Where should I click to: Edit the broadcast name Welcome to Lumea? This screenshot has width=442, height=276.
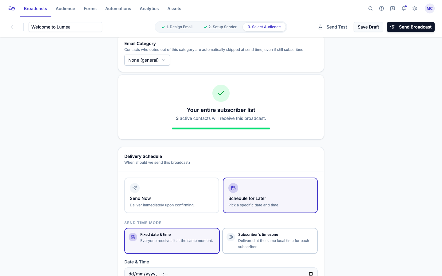65,27
